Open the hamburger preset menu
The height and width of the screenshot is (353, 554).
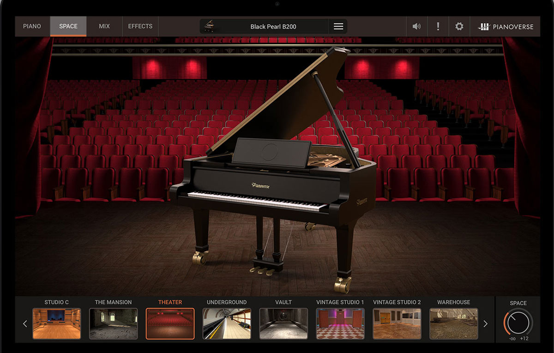(338, 26)
